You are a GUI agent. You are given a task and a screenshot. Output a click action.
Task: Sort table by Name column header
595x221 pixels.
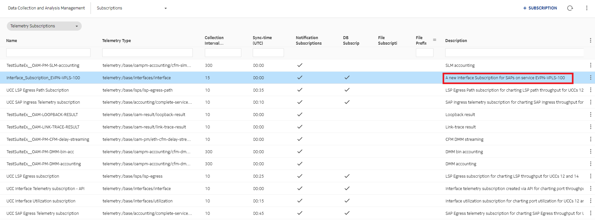12,41
